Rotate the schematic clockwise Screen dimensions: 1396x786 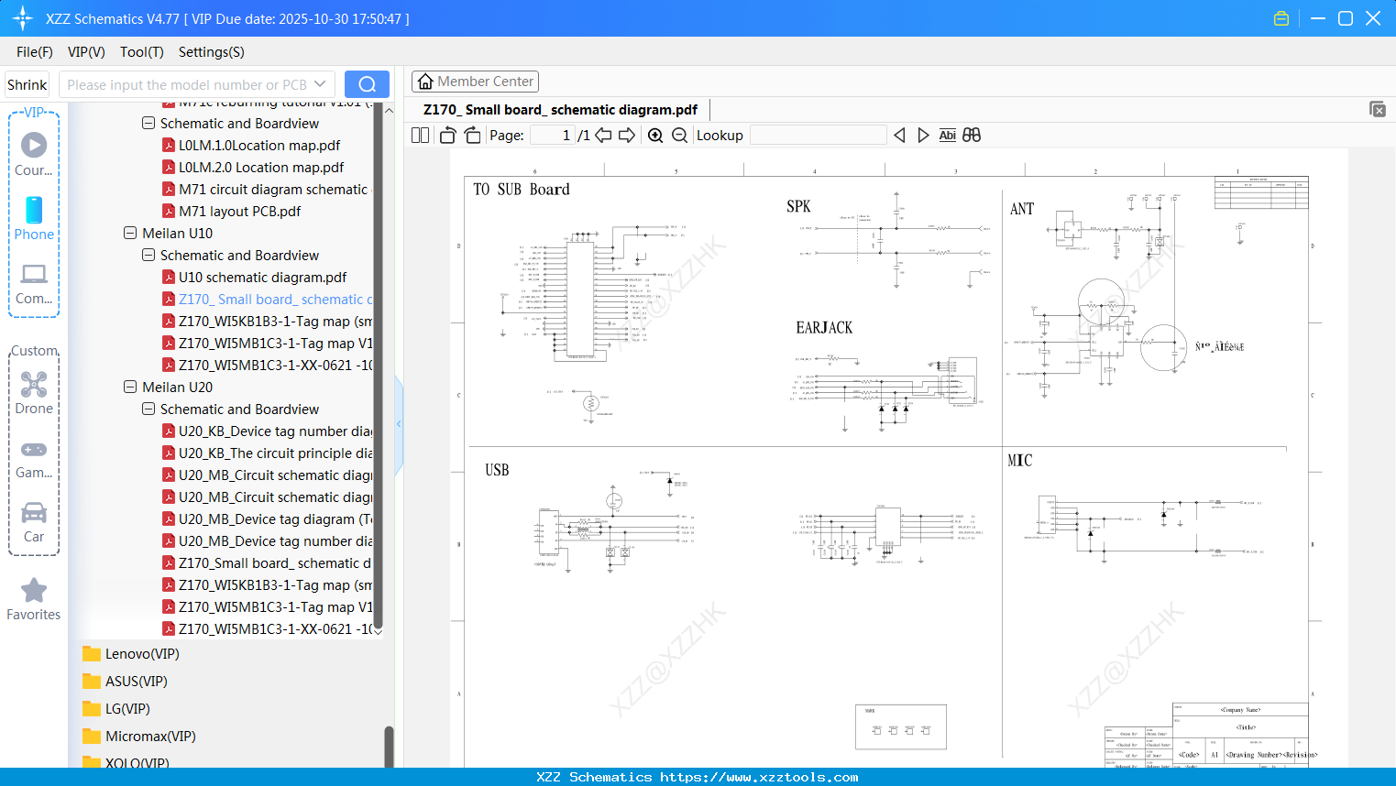471,135
